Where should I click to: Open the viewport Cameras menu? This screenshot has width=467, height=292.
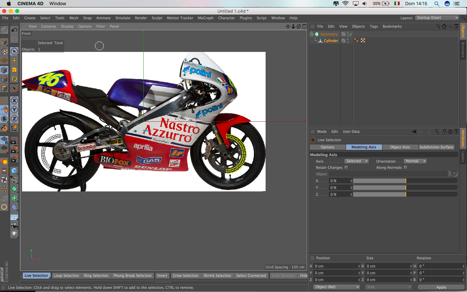[x=49, y=26]
